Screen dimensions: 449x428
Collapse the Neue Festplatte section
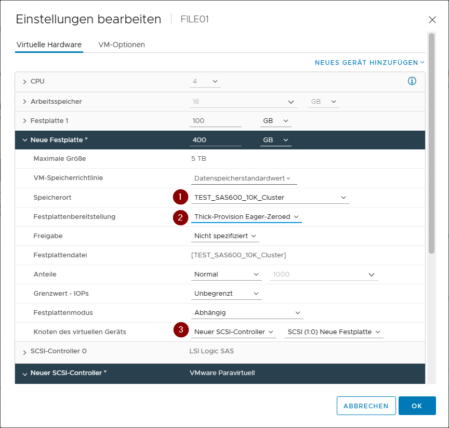point(24,140)
